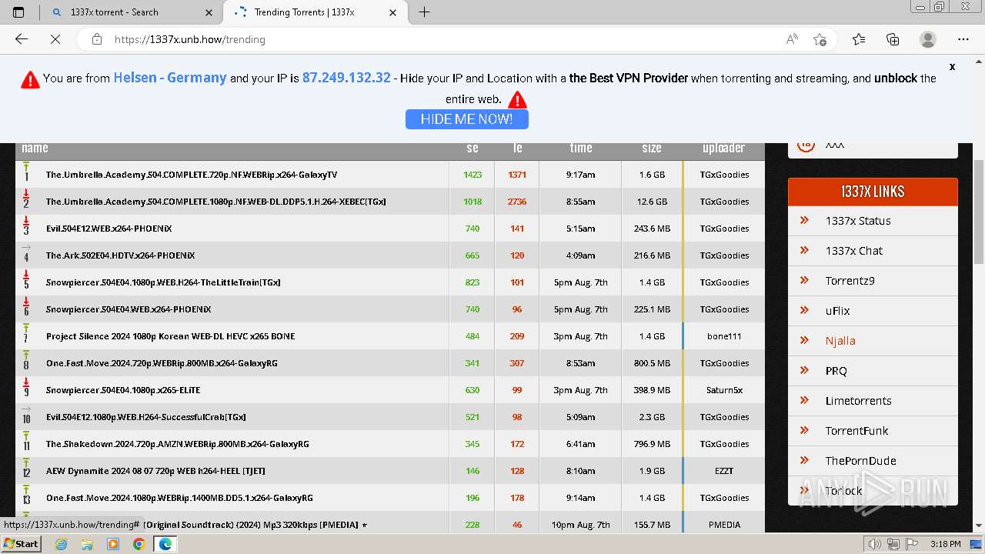Open Umbrella Academy S04 720p GalaxyTV torrent

click(x=192, y=175)
